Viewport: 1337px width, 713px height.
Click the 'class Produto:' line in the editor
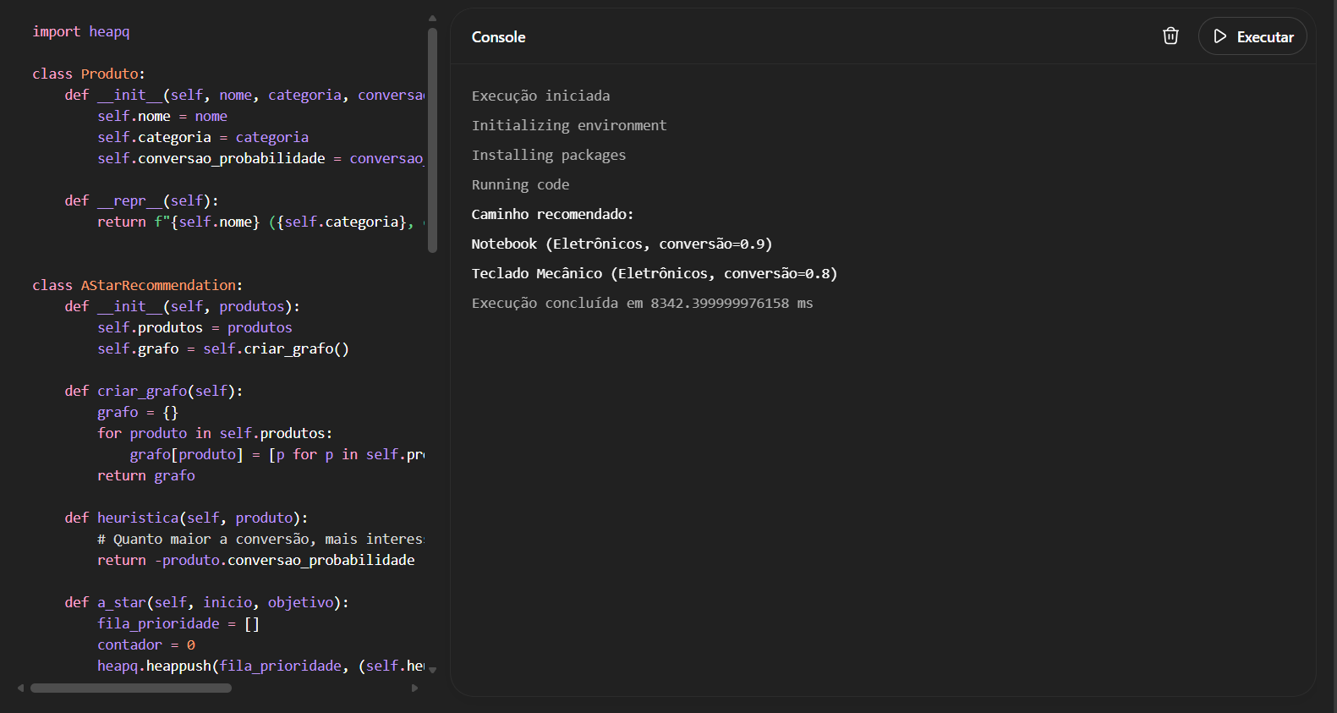pos(89,74)
